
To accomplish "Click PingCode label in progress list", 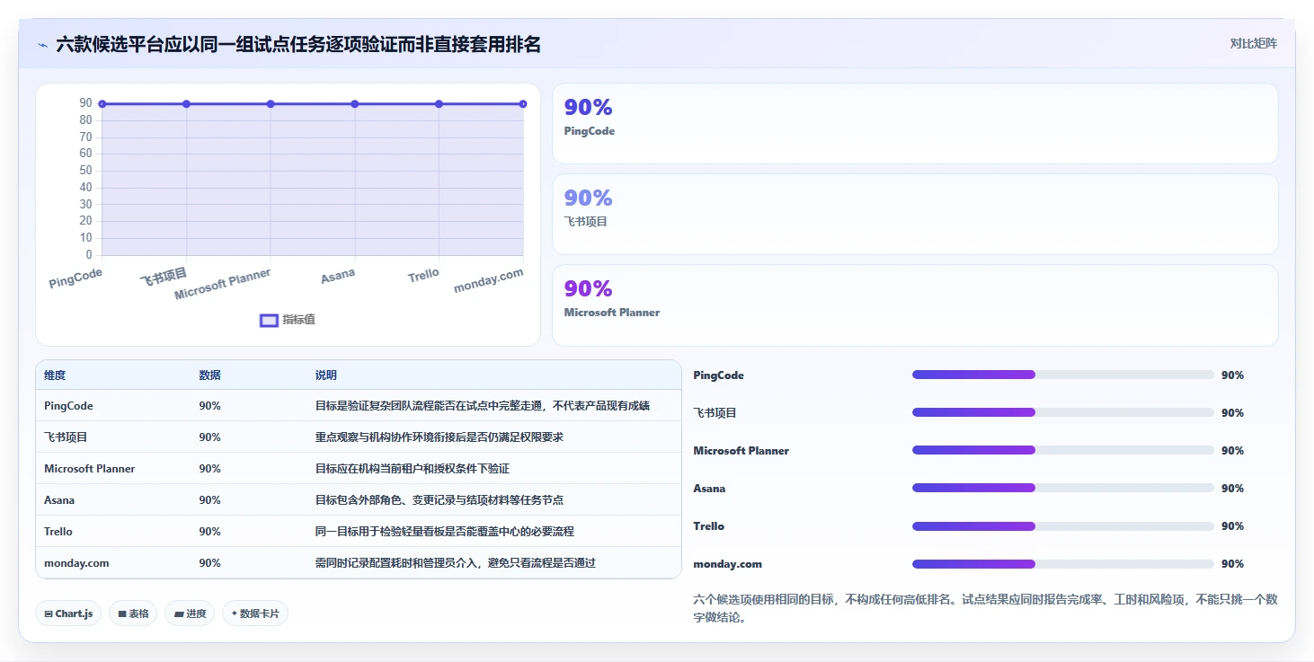I will [x=718, y=375].
